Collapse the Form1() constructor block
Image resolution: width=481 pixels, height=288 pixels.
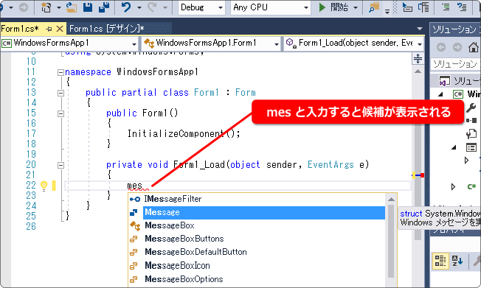point(60,113)
